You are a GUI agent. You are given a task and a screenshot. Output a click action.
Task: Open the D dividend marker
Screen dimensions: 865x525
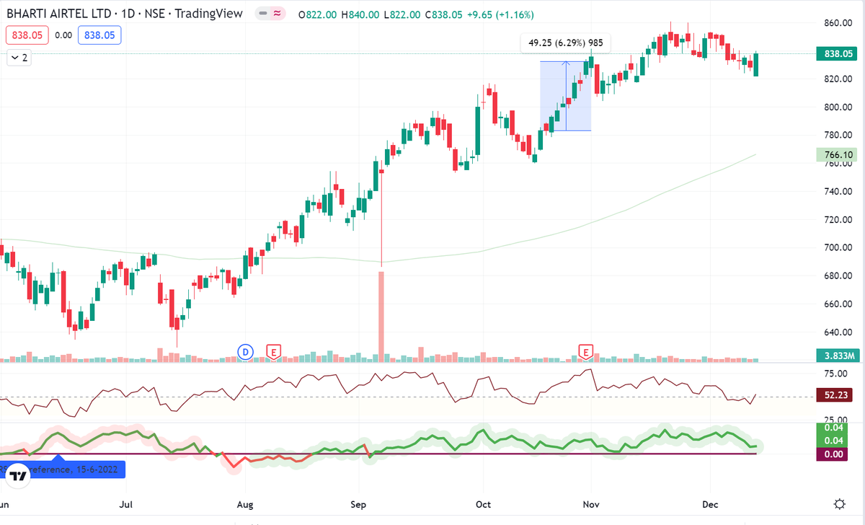246,352
